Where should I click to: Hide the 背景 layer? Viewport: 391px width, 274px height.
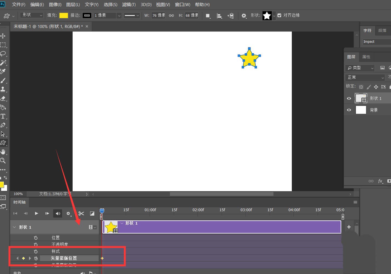(x=349, y=110)
